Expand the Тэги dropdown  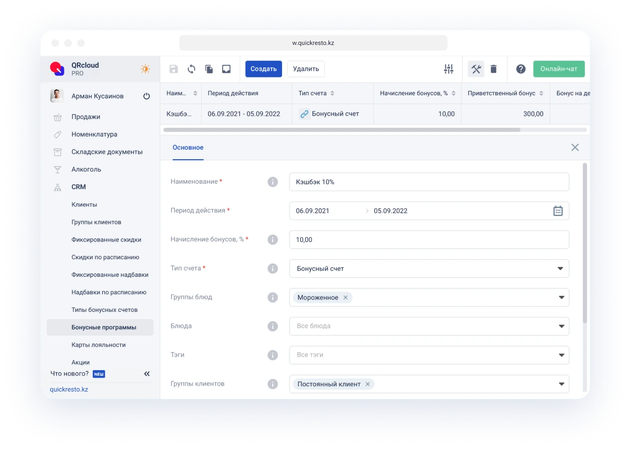click(560, 355)
